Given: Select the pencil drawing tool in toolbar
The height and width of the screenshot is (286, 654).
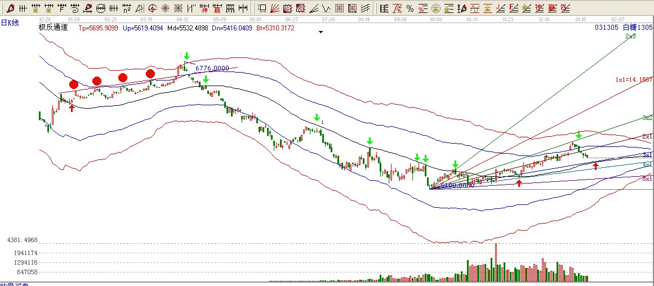Looking at the screenshot, I should (10, 8).
